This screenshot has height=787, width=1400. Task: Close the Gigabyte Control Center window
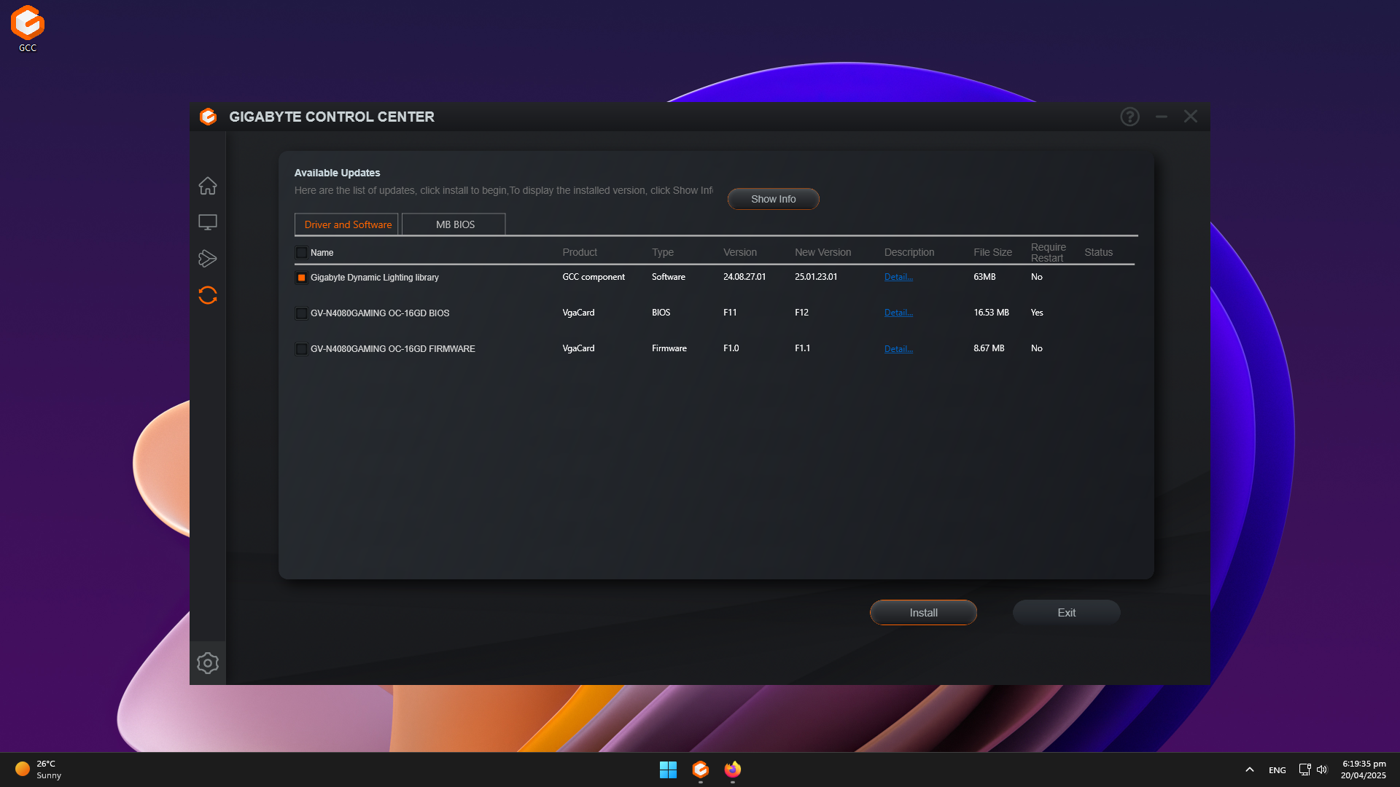point(1191,117)
